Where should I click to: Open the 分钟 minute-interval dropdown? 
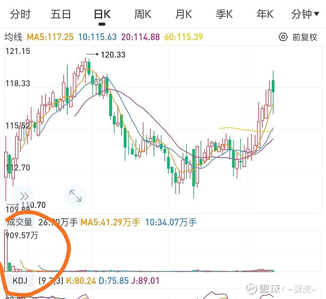[305, 14]
